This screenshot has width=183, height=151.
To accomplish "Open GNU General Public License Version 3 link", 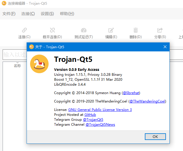I will tap(100, 110).
